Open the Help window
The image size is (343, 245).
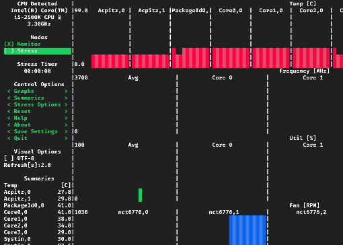(x=37, y=118)
